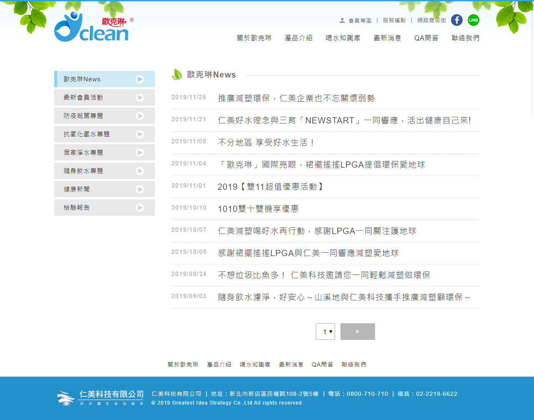
Task: Open 喝水知識家 in top navigation
Action: 343,38
